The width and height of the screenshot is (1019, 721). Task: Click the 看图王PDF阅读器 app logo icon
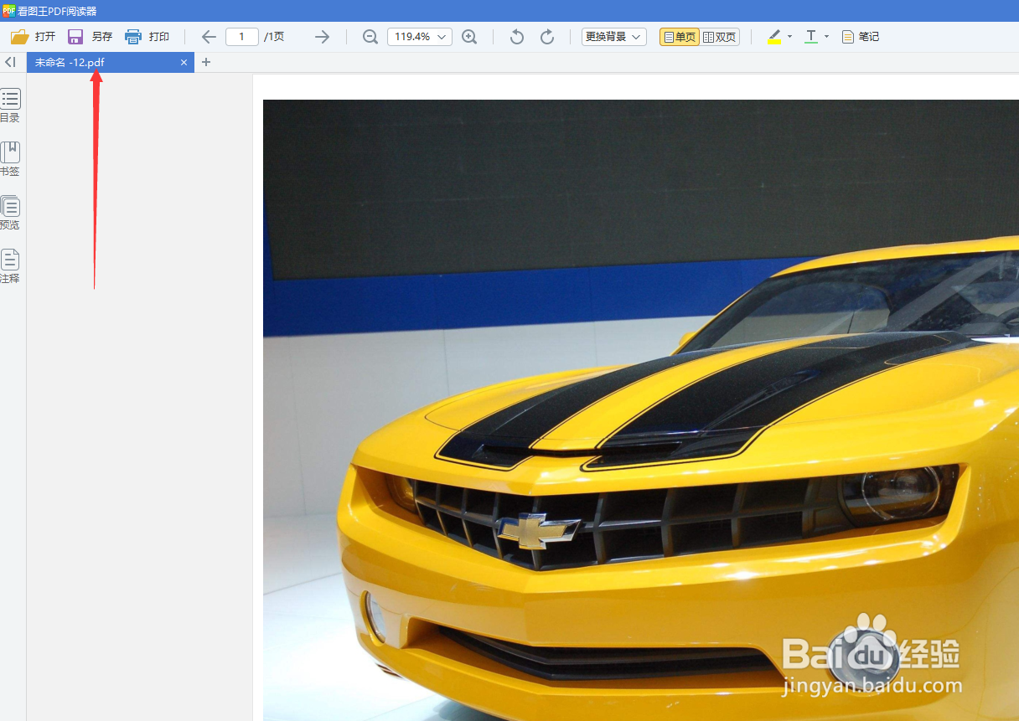click(x=8, y=10)
